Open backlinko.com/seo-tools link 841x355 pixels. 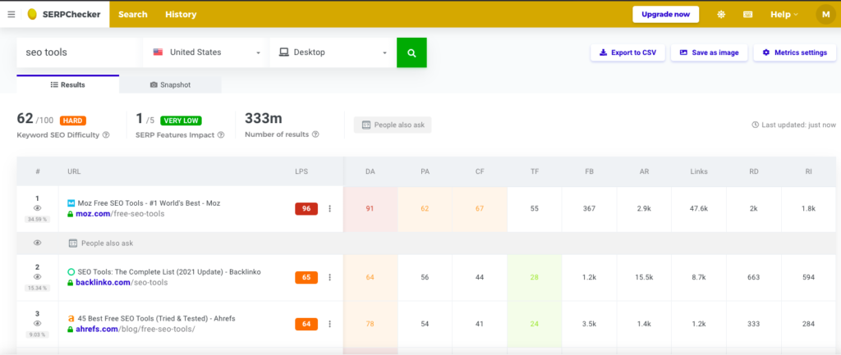coord(122,282)
